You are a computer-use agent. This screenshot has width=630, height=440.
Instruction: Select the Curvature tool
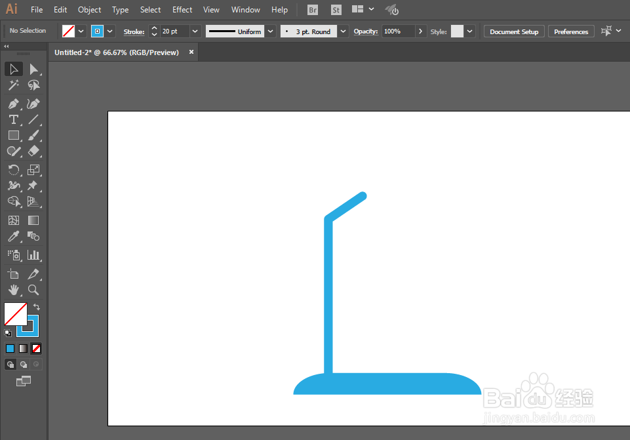(33, 104)
